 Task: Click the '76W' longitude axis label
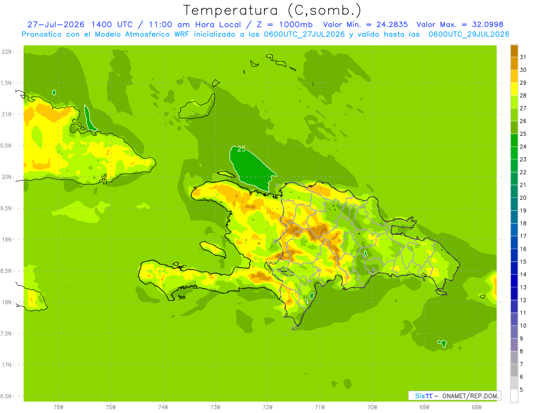click(x=58, y=407)
